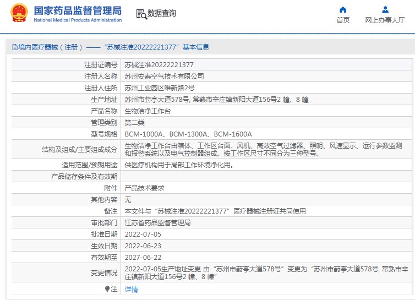Click the 其他内容 label
This screenshot has width=415, height=300.
point(104,200)
